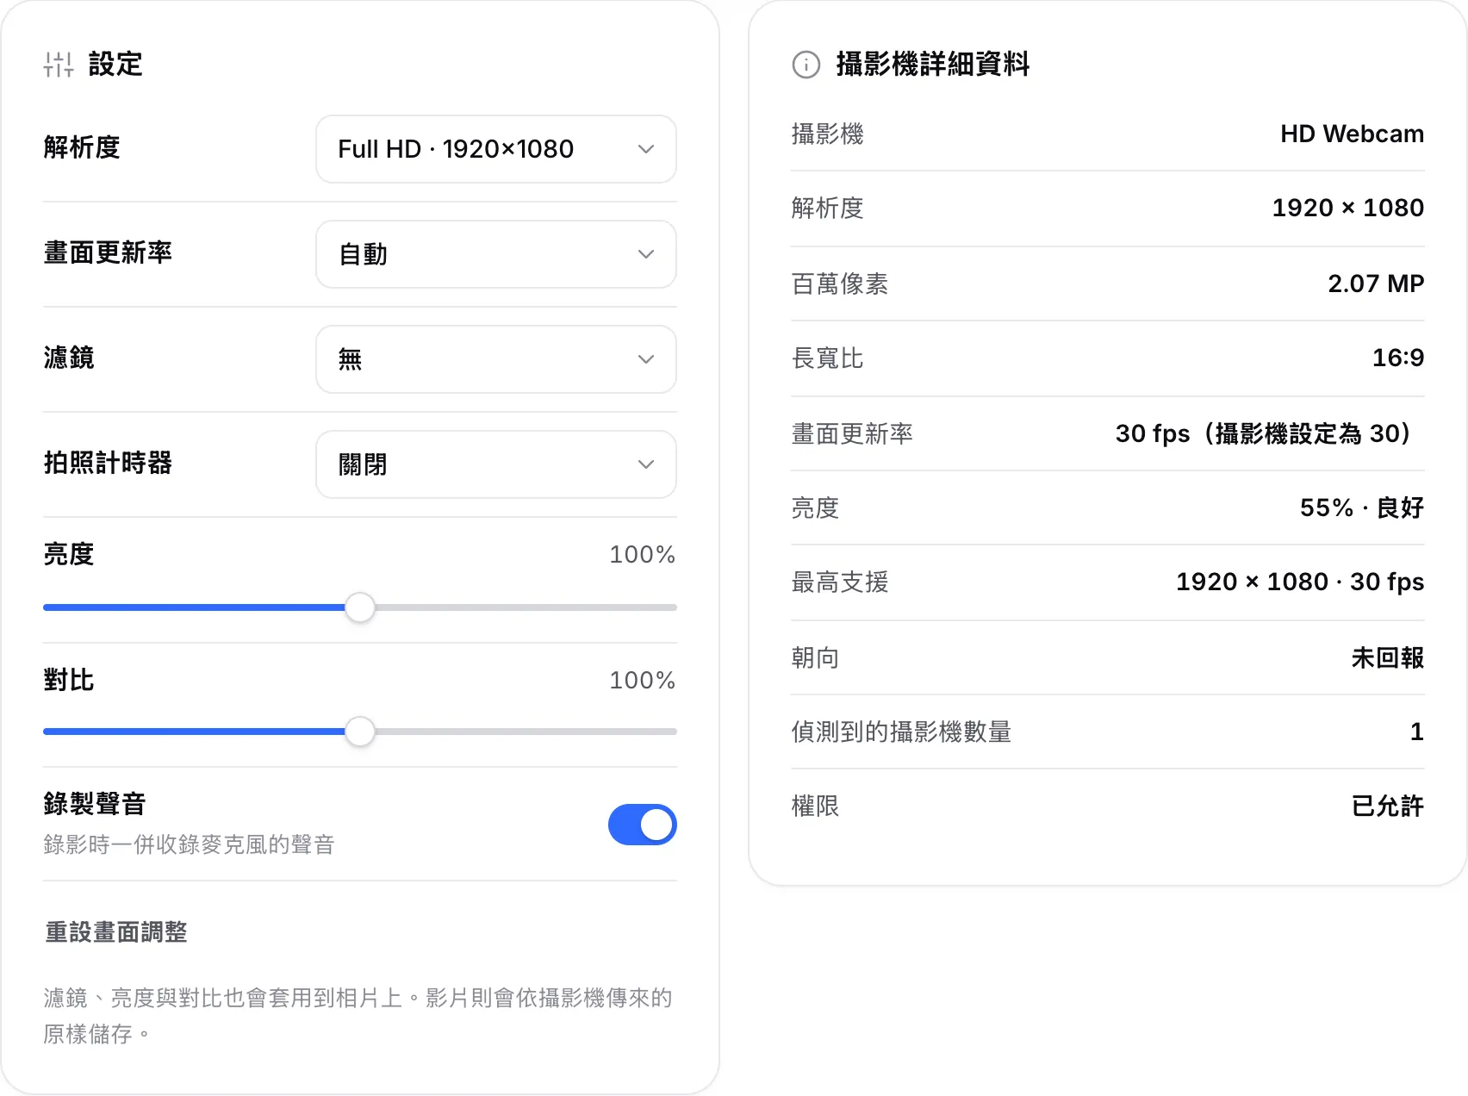Image resolution: width=1468 pixels, height=1096 pixels.
Task: Select the HD Webcam camera name
Action: click(x=1352, y=134)
